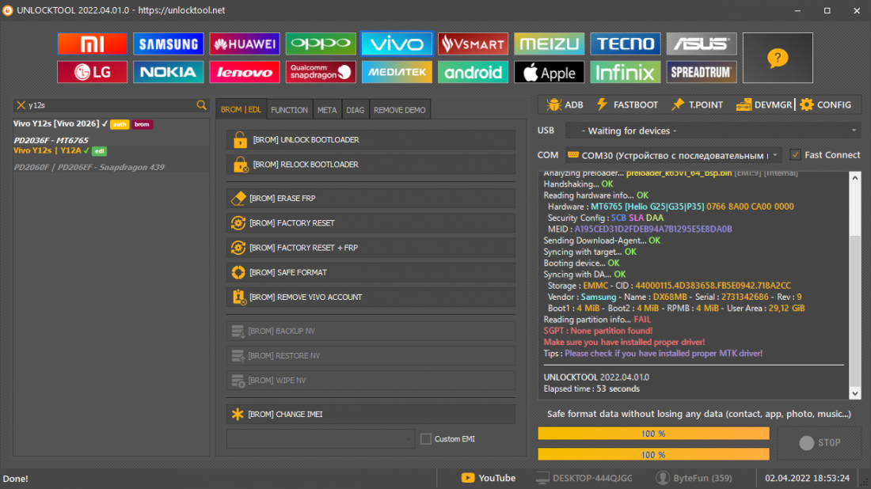
Task: Select the Nokia brand logo
Action: [x=169, y=72]
